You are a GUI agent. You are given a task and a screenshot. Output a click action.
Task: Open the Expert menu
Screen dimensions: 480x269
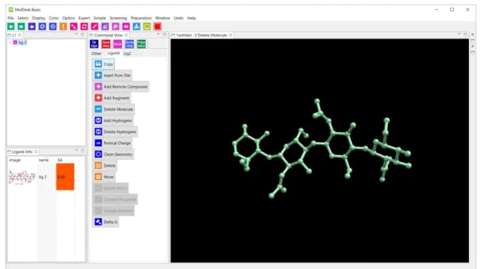point(84,18)
